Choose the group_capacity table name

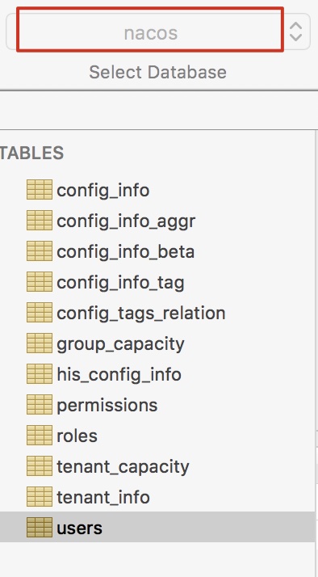pos(120,344)
